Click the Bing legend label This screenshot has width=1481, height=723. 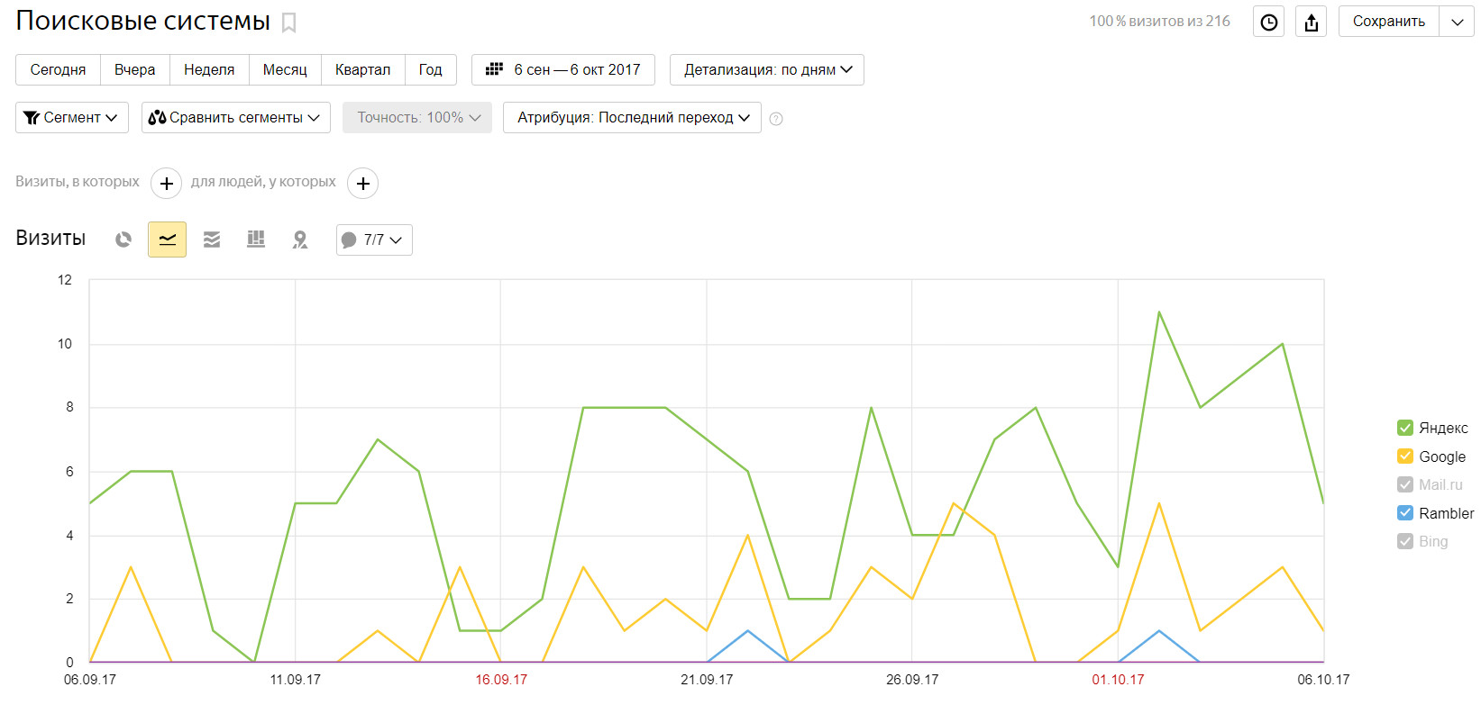(1433, 541)
